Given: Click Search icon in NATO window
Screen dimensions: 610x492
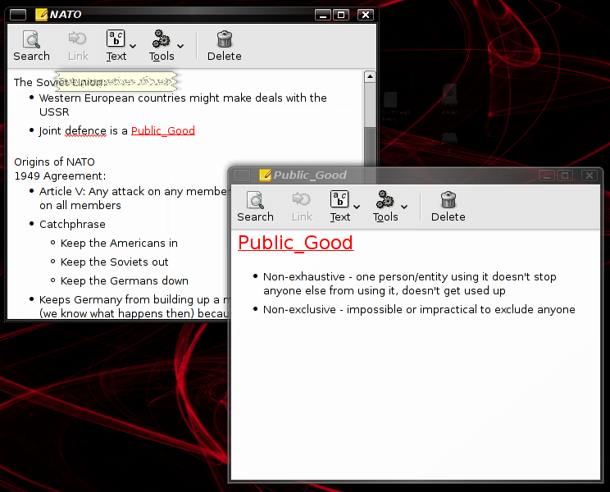Looking at the screenshot, I should tap(31, 39).
